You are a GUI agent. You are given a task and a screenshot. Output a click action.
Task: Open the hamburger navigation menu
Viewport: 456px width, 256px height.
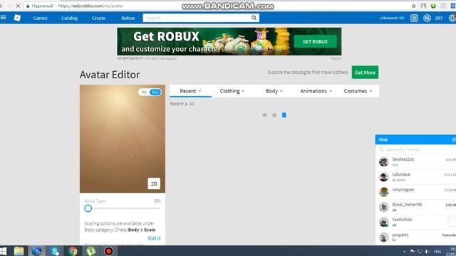(x=3, y=18)
